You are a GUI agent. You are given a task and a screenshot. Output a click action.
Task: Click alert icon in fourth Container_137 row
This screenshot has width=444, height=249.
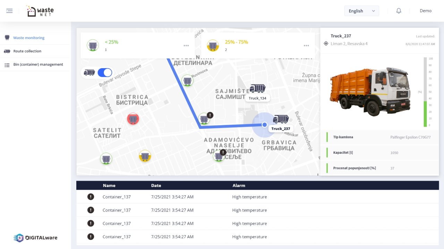point(91,237)
